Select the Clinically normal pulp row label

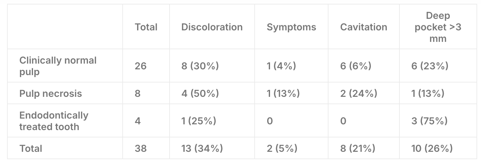(58, 66)
